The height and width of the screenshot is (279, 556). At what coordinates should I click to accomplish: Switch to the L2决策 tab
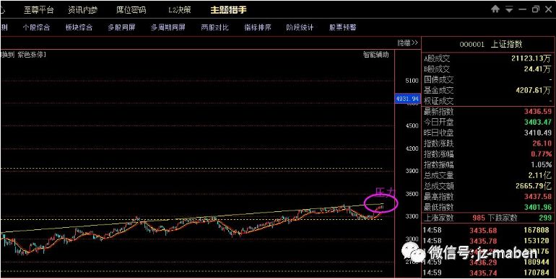pyautogui.click(x=179, y=10)
